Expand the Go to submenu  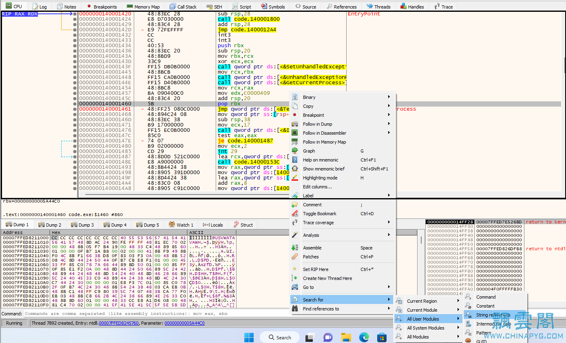tap(389, 287)
